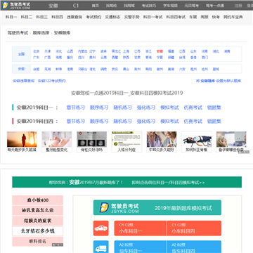Open 科目一 强化练习

tap(146, 108)
